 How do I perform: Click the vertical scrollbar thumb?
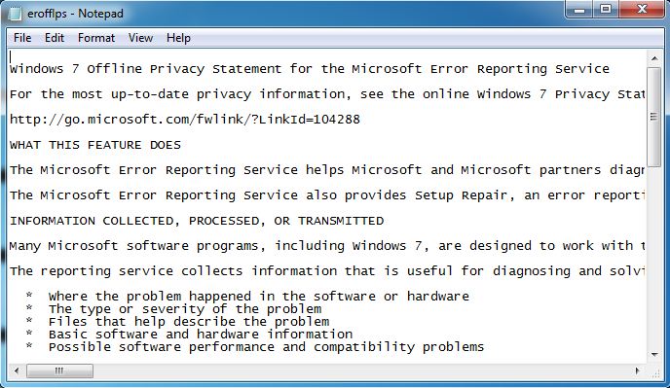(x=654, y=117)
